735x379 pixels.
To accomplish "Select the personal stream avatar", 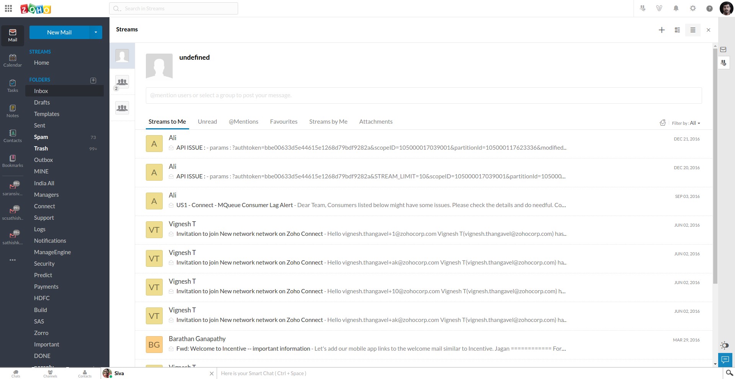I will tap(122, 56).
